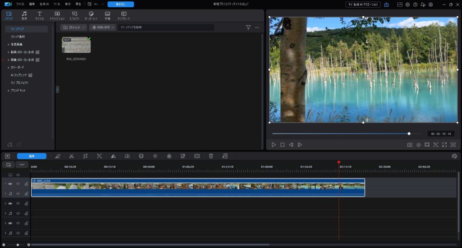Switch to the オーバーレイ tab

click(x=91, y=16)
